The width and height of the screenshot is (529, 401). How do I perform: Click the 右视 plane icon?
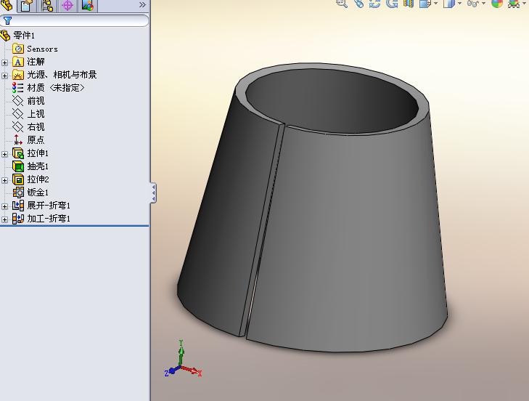point(18,126)
